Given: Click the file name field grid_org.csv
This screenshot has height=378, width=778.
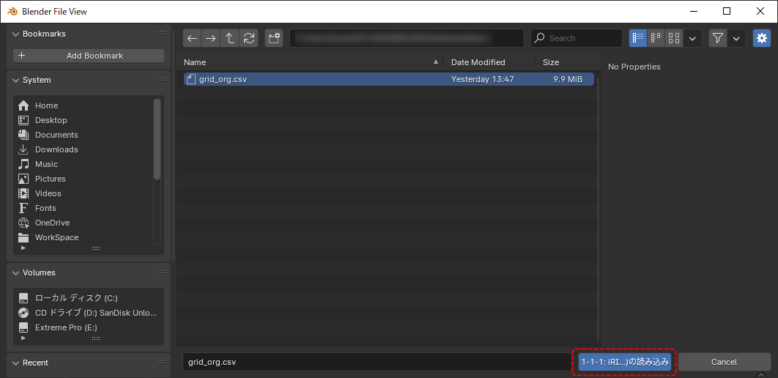Looking at the screenshot, I should tap(376, 362).
